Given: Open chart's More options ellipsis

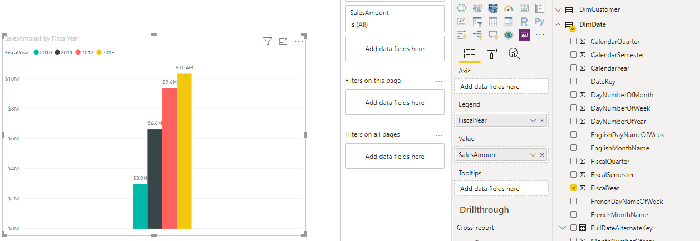Looking at the screenshot, I should [x=299, y=41].
